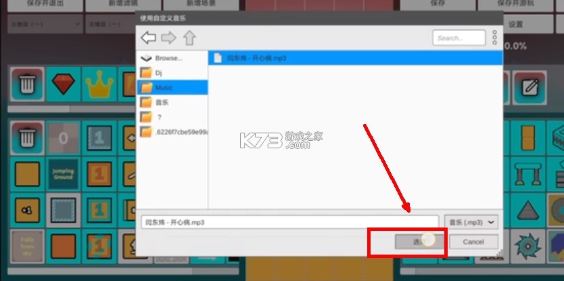Click 保存 button in the editor
This screenshot has width=564, height=281.
coord(438,5)
